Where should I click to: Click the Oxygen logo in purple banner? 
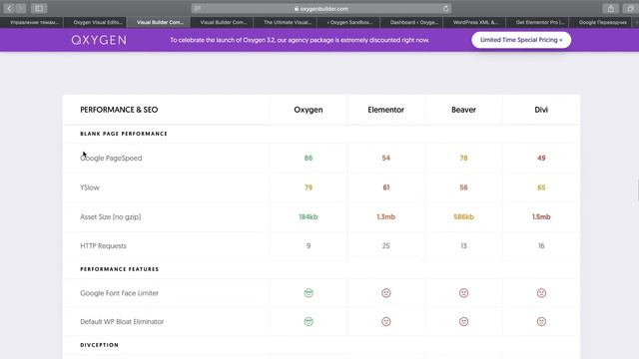(x=99, y=40)
